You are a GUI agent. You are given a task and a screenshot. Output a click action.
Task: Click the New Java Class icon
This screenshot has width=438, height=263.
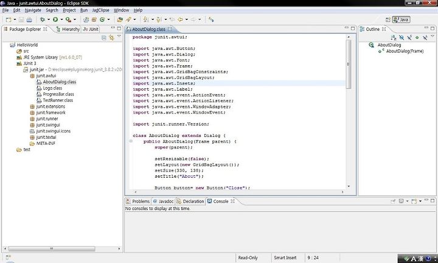click(102, 19)
